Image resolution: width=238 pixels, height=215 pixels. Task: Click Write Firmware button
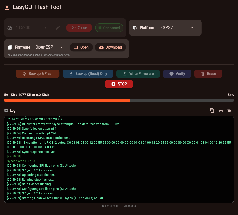pos(138,74)
